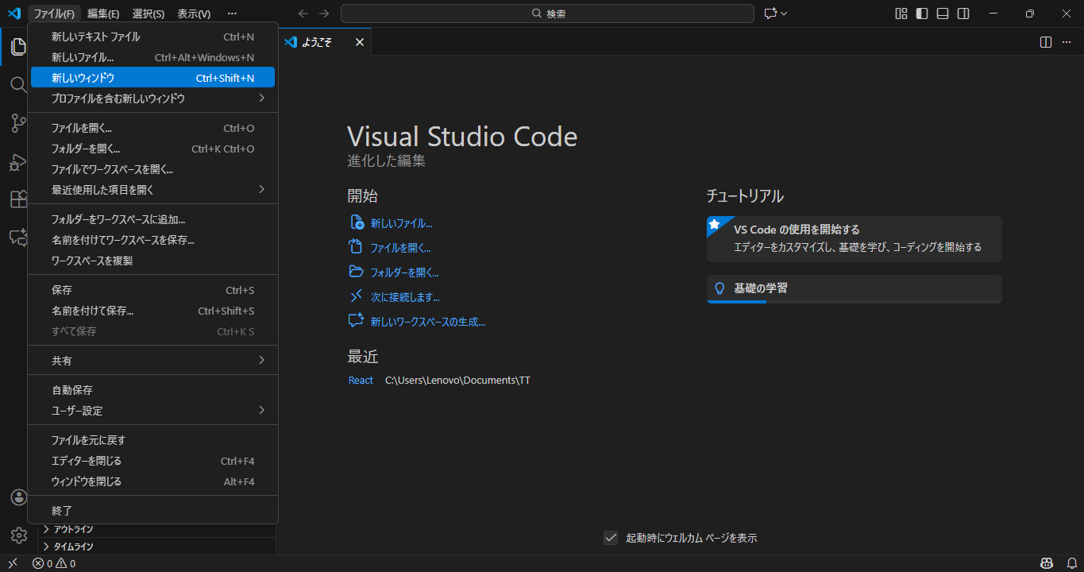Choose エディターを閉じる menu entry
The height and width of the screenshot is (572, 1084).
point(152,461)
